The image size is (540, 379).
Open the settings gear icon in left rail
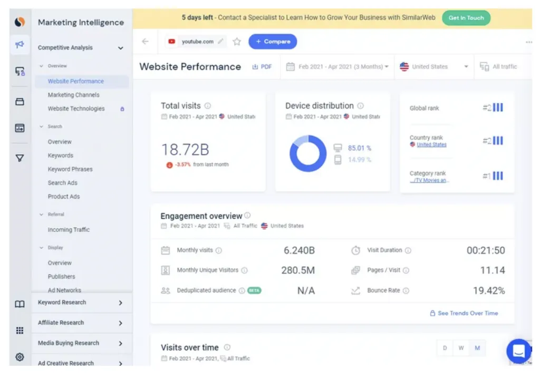pos(20,357)
